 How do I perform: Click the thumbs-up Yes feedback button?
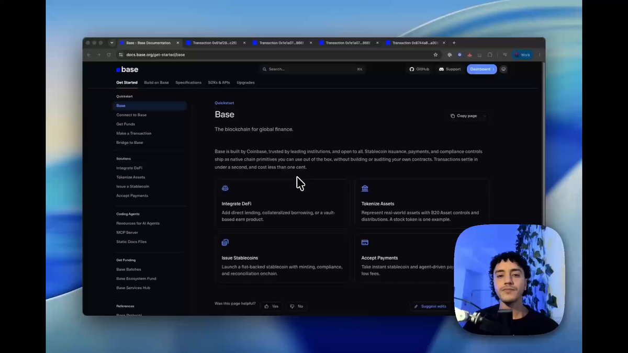tap(271, 306)
